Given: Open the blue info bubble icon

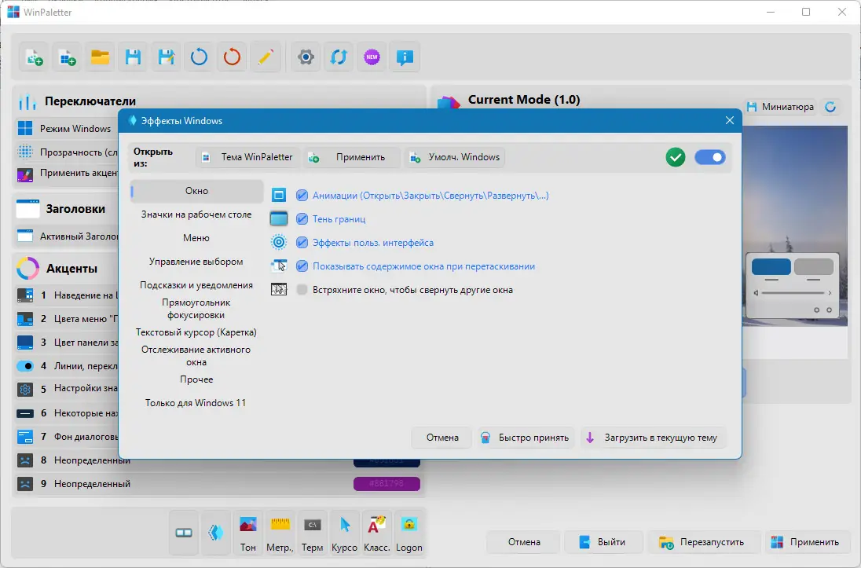Looking at the screenshot, I should (405, 57).
